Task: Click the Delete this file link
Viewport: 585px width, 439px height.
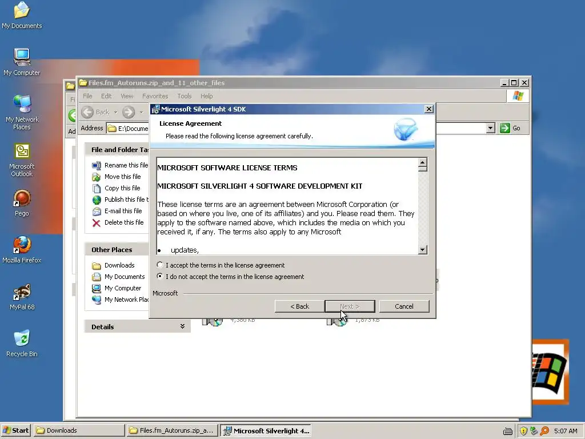Action: [124, 222]
